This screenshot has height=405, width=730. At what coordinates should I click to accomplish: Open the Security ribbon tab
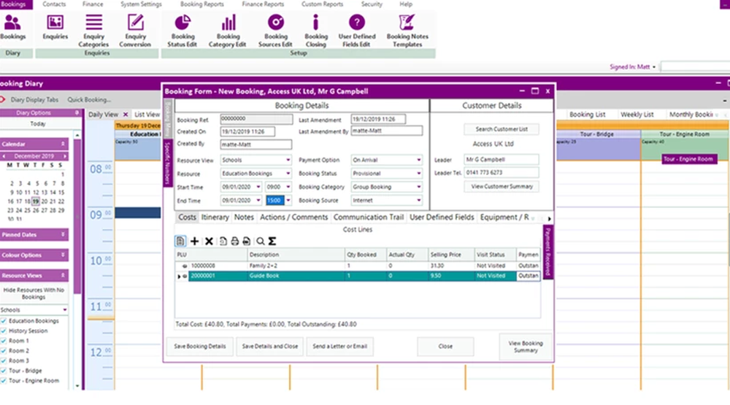point(372,4)
